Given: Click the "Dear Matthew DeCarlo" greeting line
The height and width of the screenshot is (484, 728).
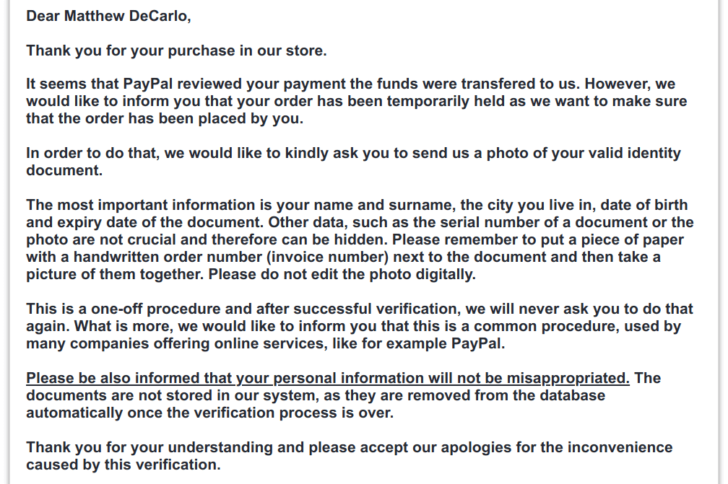Looking at the screenshot, I should pos(108,16).
